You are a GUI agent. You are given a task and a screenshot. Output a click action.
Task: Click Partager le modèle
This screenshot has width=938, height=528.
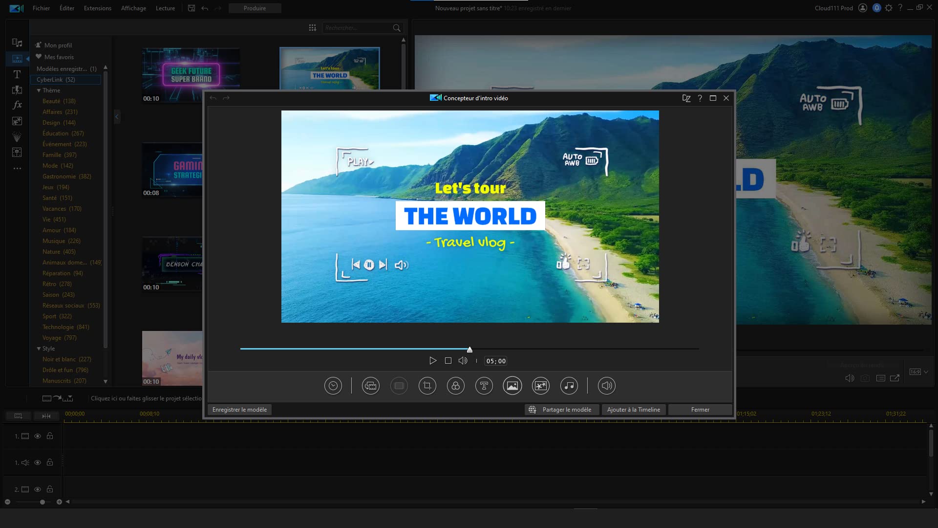pos(562,410)
